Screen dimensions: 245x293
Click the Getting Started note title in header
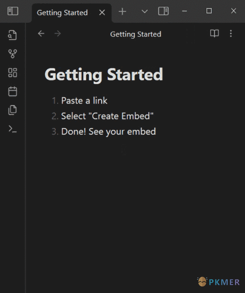coord(136,34)
